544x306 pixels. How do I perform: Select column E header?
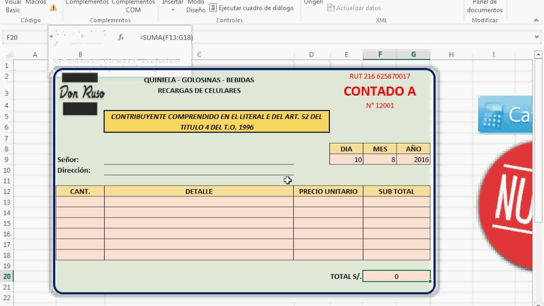(x=346, y=54)
